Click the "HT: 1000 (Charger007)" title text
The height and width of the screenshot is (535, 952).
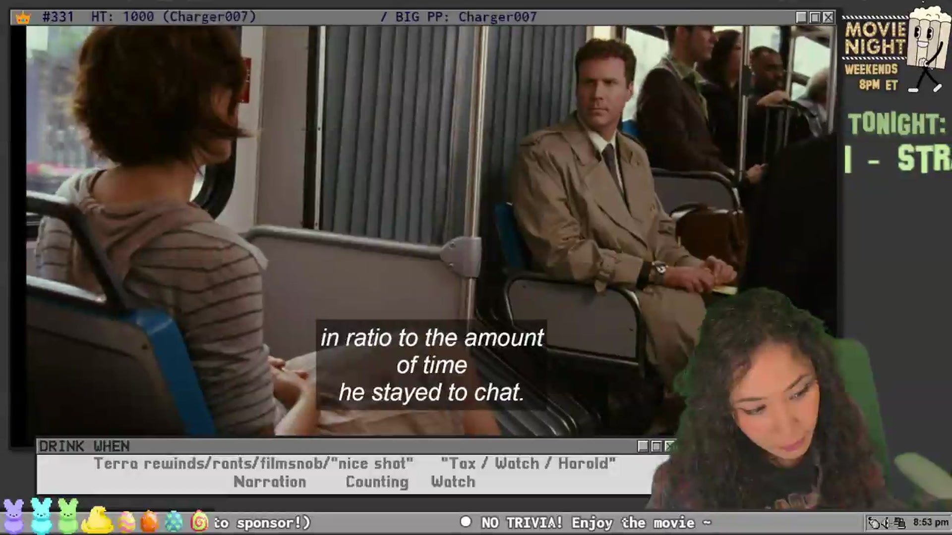(174, 17)
